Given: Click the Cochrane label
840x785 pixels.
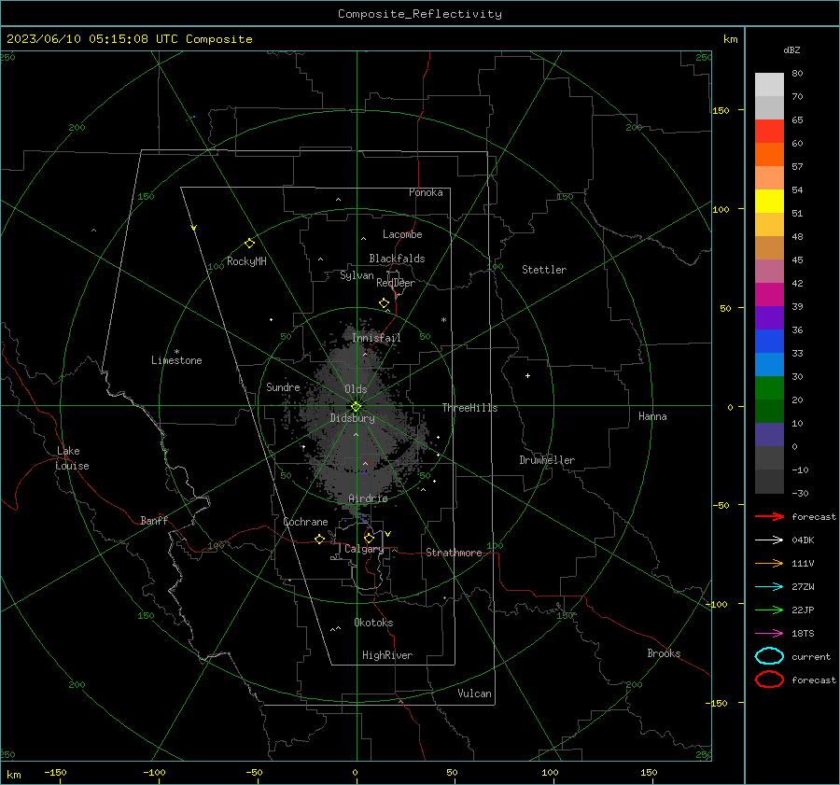Looking at the screenshot, I should [x=305, y=522].
